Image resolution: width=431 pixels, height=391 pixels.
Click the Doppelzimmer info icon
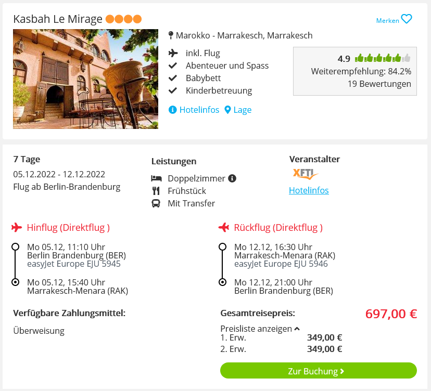pyautogui.click(x=232, y=178)
